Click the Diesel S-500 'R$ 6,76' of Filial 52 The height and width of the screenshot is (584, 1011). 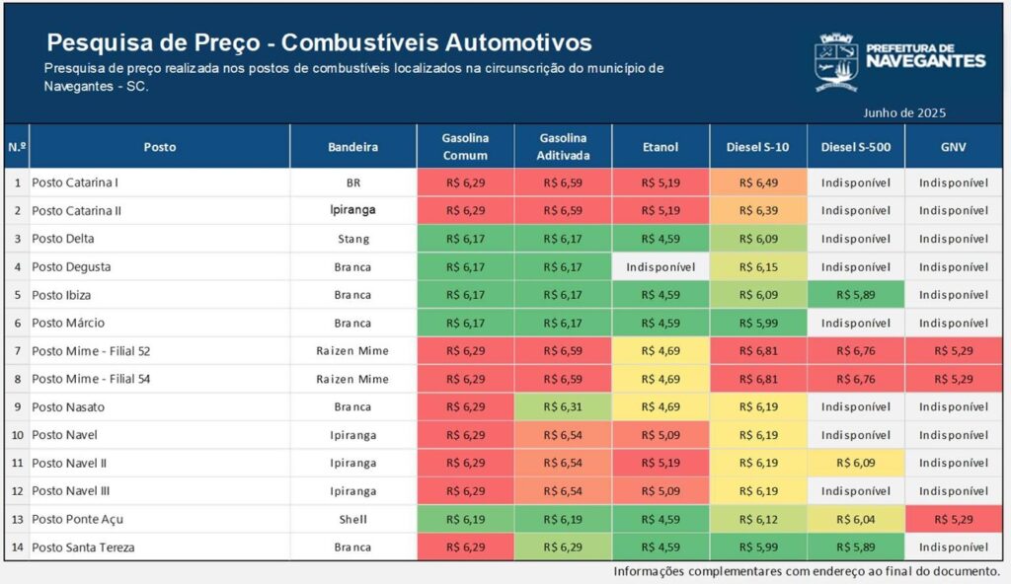856,351
